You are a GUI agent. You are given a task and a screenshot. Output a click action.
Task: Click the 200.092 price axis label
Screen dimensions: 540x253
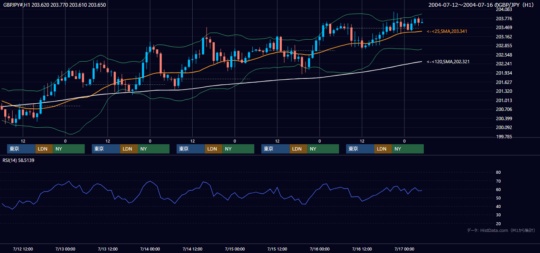[x=504, y=127]
